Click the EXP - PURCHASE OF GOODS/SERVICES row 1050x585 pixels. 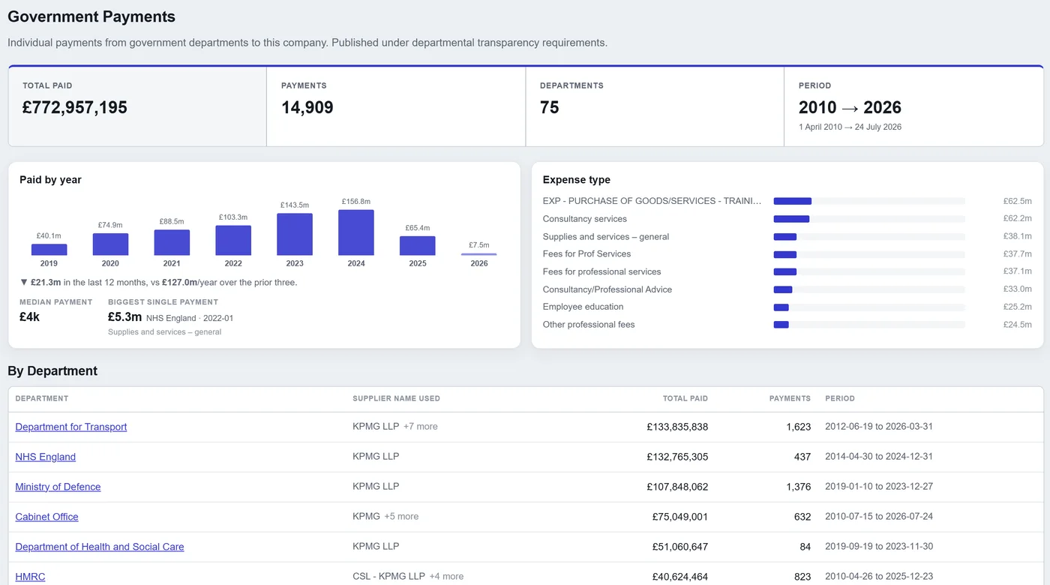click(x=787, y=201)
